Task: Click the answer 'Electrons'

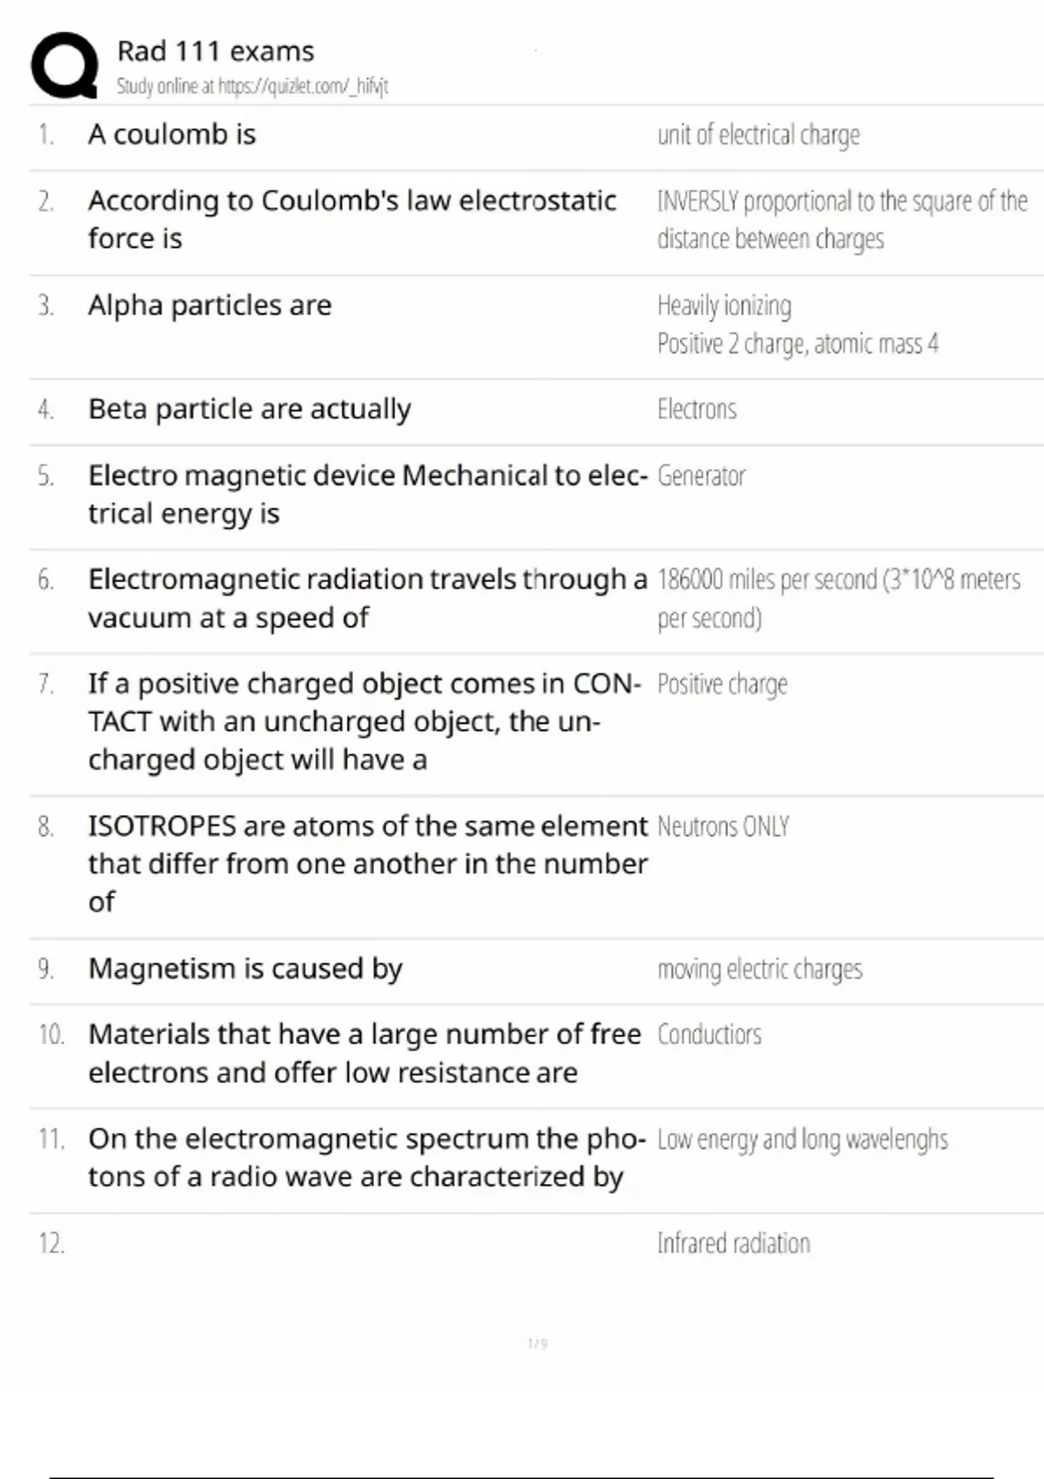Action: 697,409
